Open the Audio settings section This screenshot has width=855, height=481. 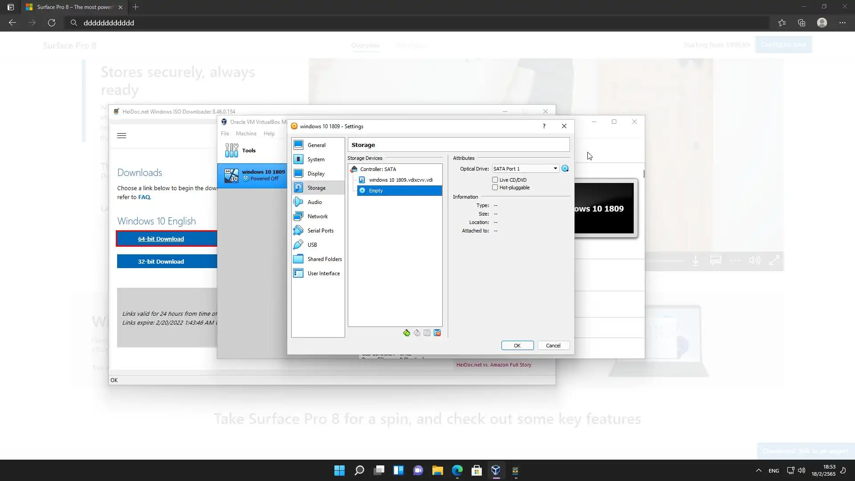(314, 202)
